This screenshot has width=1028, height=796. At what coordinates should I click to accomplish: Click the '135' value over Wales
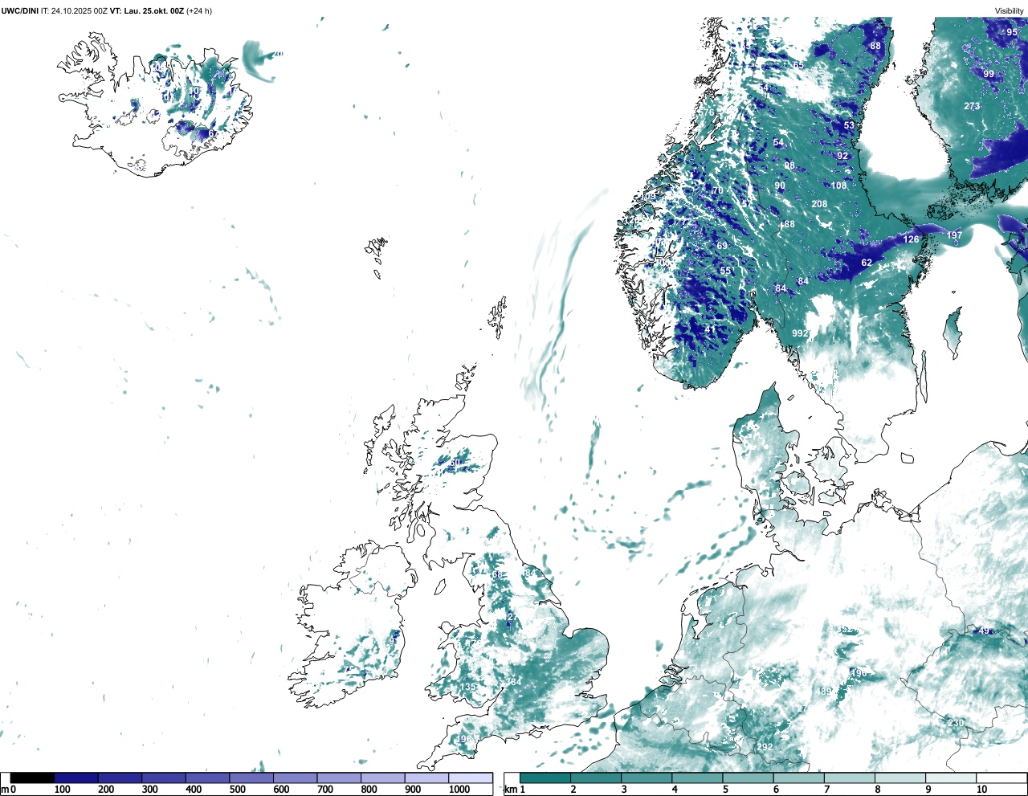click(x=467, y=687)
